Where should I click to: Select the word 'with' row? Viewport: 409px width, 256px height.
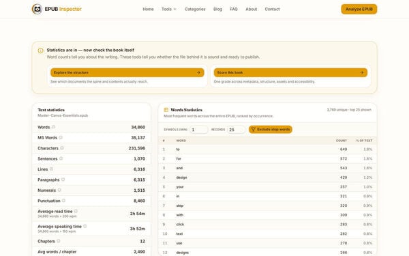point(267,215)
